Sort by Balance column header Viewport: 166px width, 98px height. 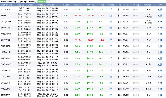click(x=124, y=5)
